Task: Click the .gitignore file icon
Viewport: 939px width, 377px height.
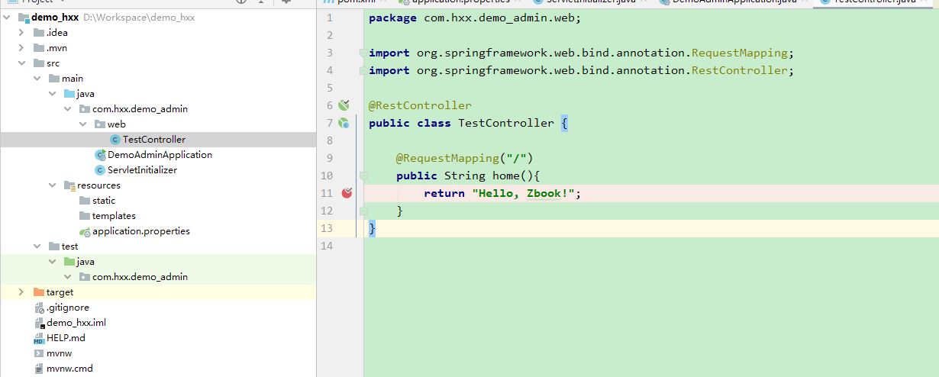Action: [x=39, y=308]
